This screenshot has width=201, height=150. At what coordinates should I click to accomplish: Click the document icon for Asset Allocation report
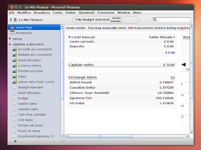click(15, 92)
